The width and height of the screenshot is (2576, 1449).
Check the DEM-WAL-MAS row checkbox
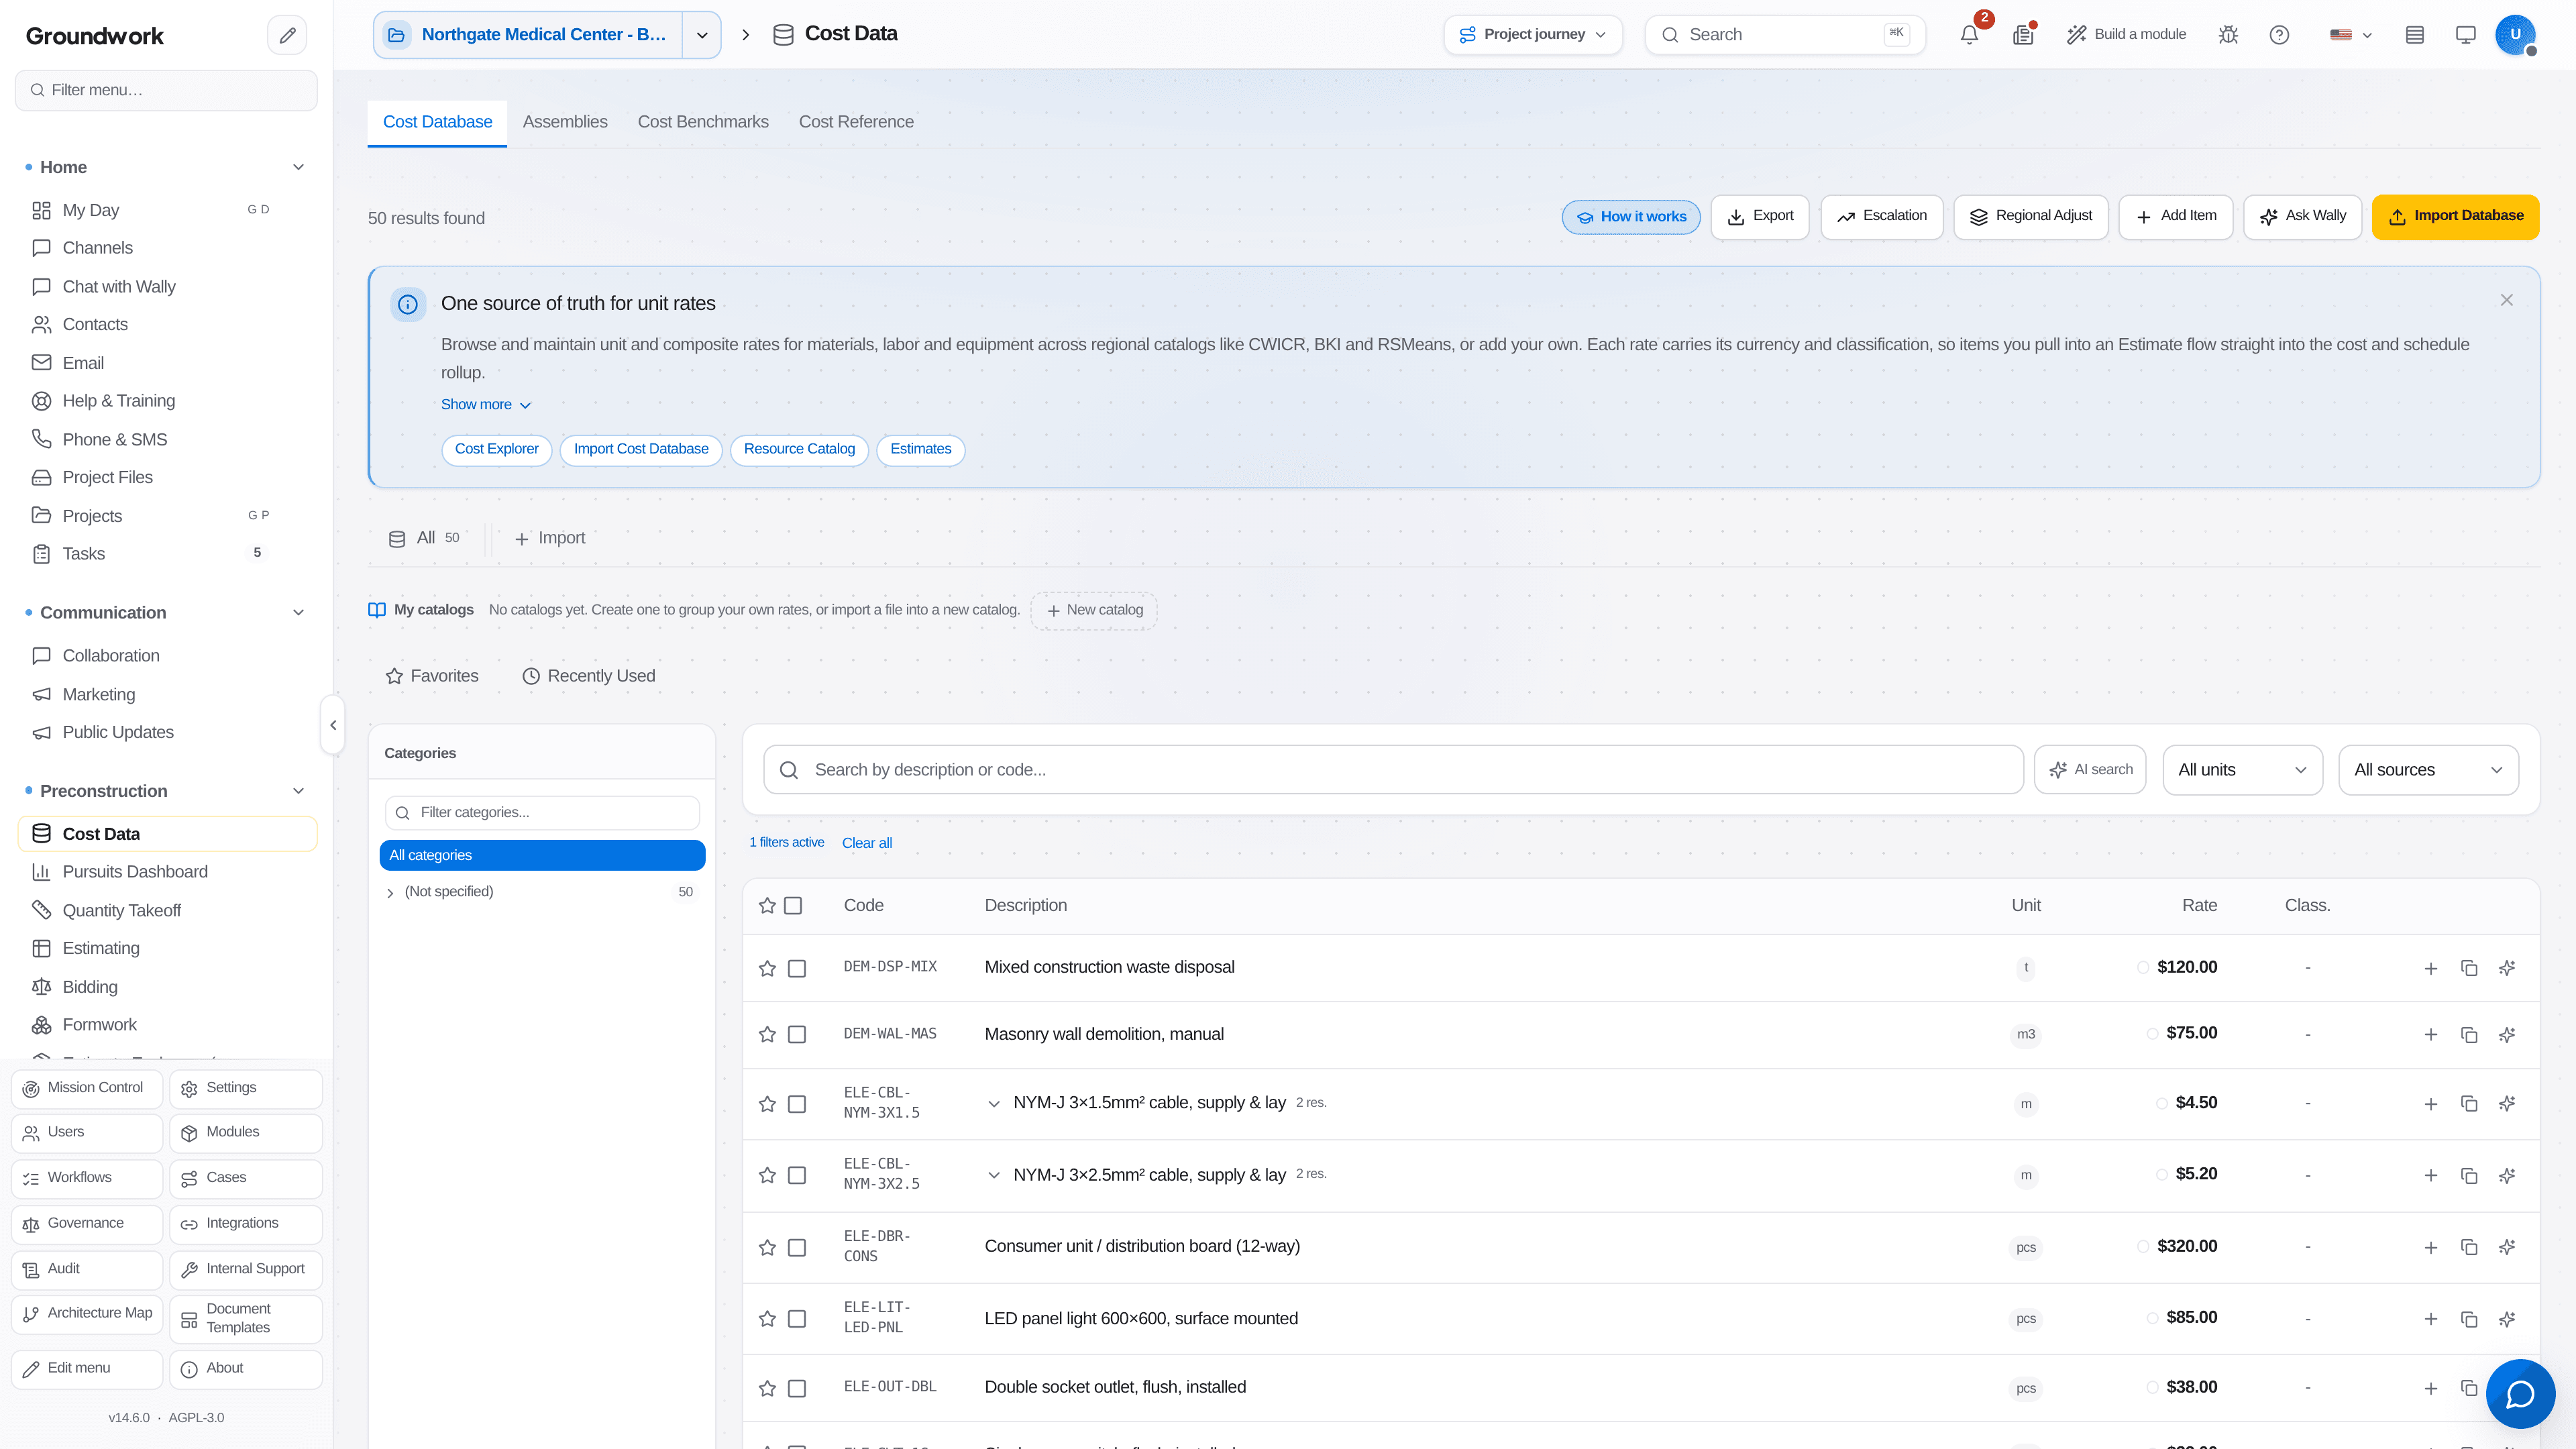[x=797, y=1034]
